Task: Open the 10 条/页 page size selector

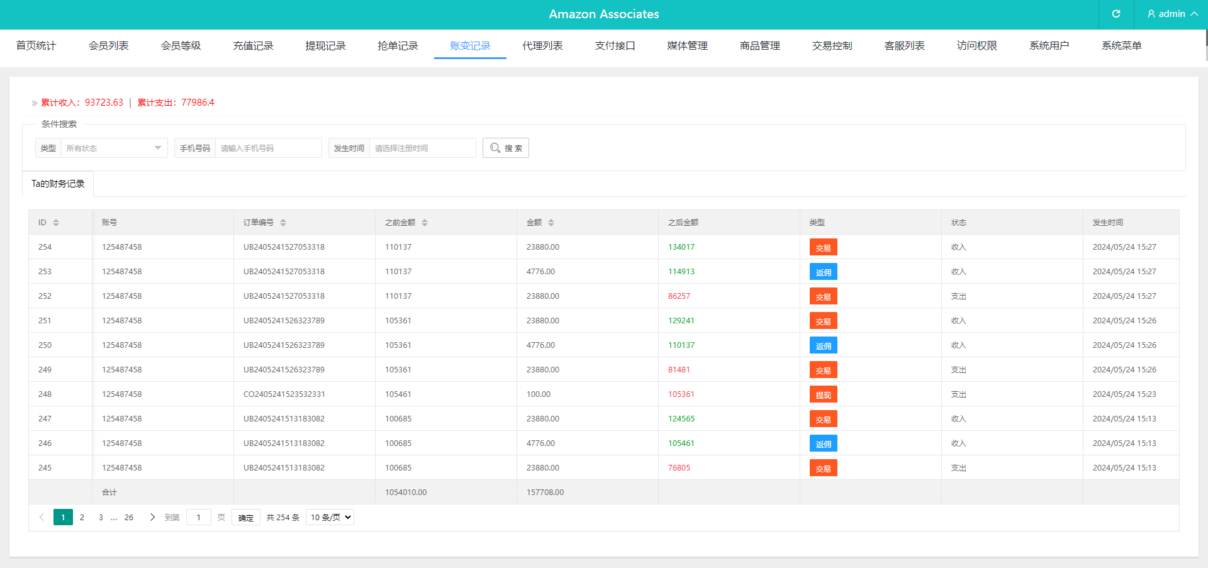Action: 330,517
